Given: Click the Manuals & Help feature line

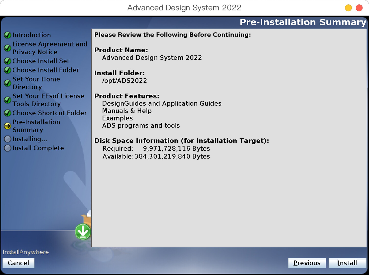Looking at the screenshot, I should pos(127,111).
